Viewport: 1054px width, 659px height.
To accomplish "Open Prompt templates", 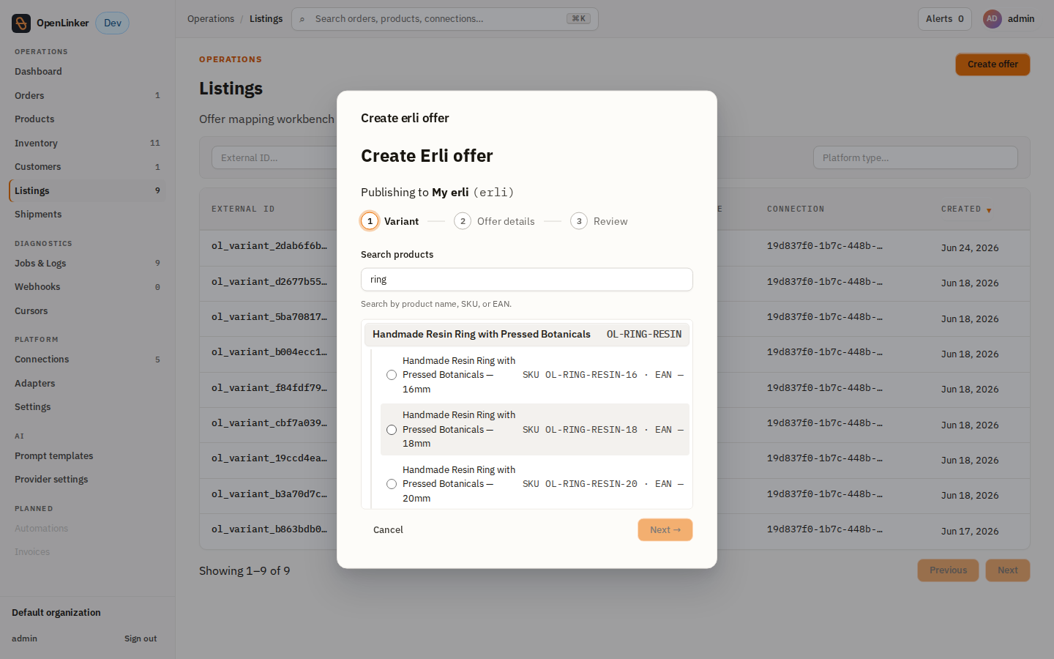I will point(87,456).
